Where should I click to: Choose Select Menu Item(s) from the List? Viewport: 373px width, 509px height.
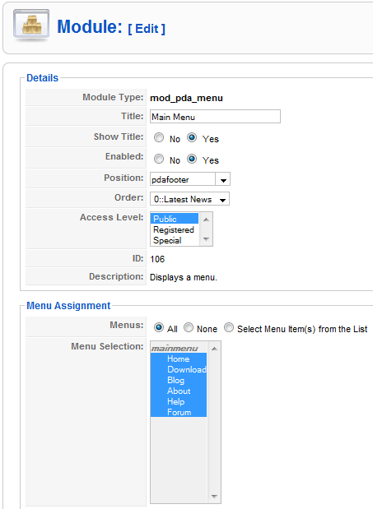point(229,327)
